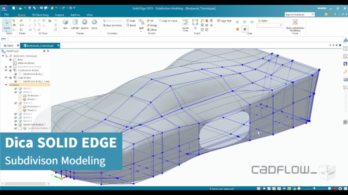
Task: Click the help question mark icon
Action: 335,15
